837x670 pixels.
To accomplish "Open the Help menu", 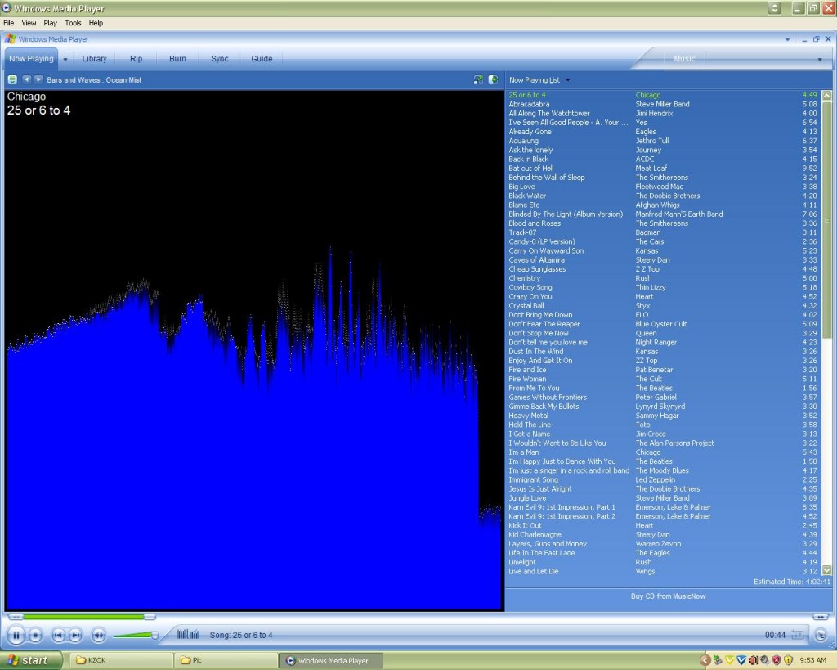I will click(96, 23).
